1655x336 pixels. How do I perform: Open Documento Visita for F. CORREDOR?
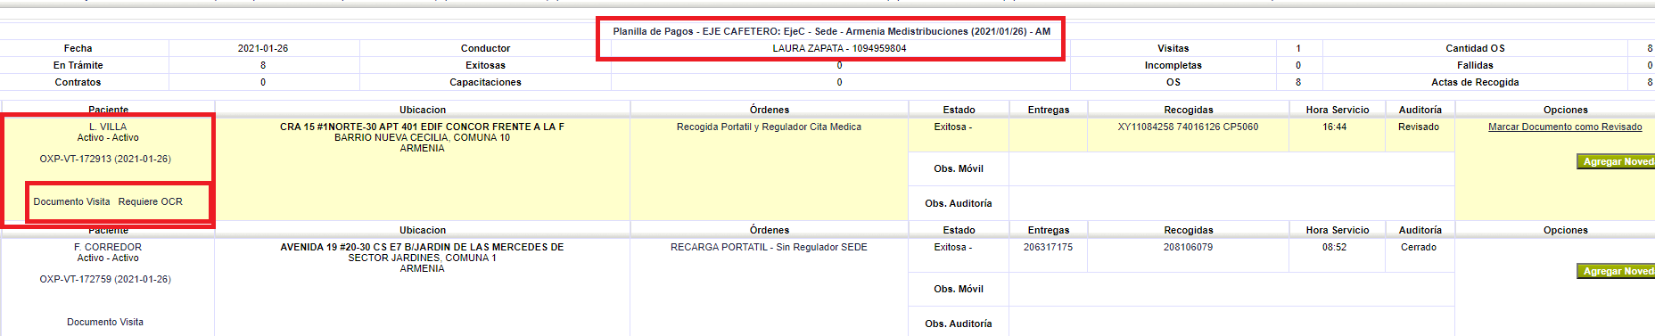[105, 322]
